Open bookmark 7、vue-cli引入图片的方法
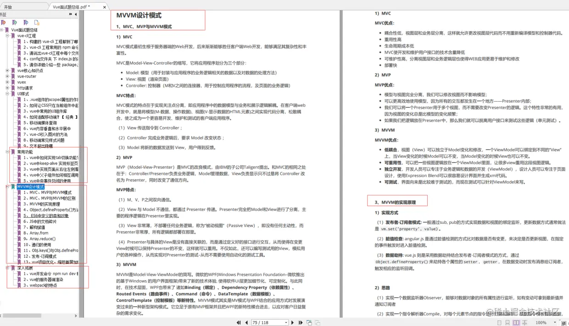 [x=45, y=134]
